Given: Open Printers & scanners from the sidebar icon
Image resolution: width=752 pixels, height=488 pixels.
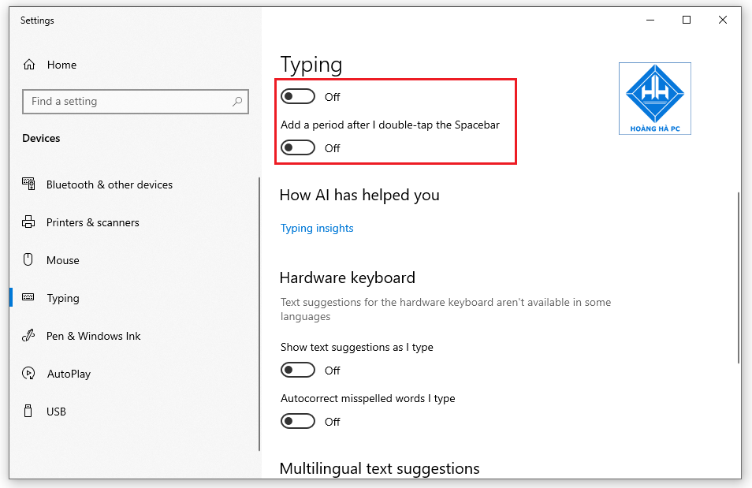Looking at the screenshot, I should tap(28, 222).
